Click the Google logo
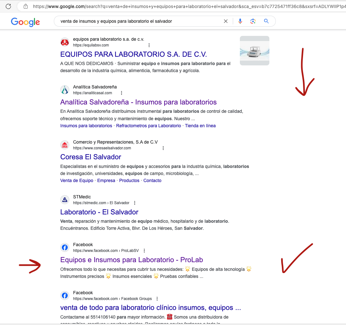 (x=25, y=22)
